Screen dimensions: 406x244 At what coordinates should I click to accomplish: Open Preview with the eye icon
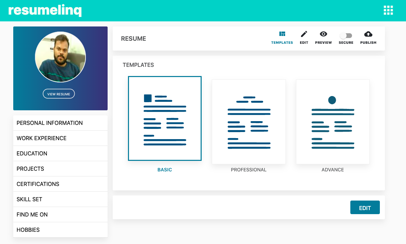(x=323, y=34)
